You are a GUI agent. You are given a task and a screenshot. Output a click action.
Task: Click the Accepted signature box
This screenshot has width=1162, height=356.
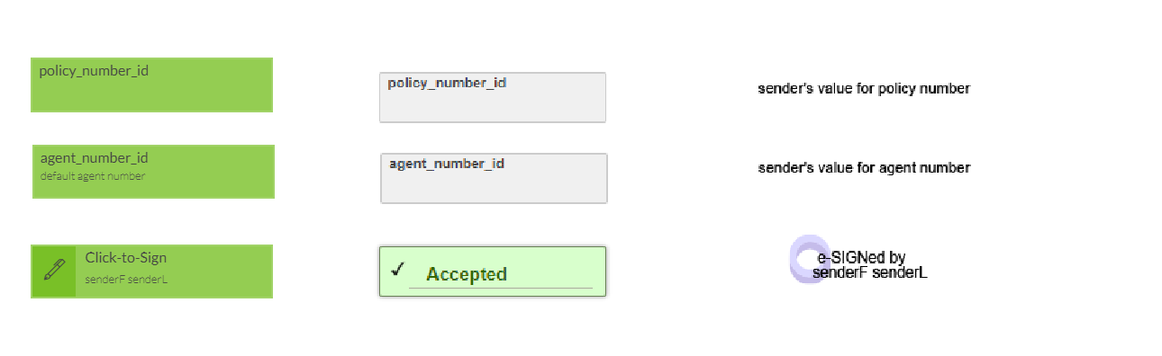coord(493,271)
